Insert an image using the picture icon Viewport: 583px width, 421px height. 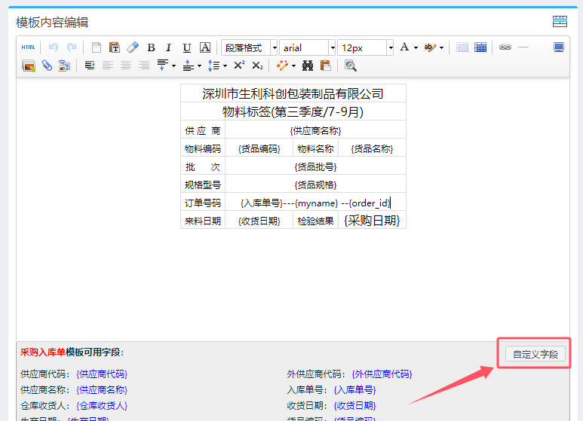tap(29, 66)
